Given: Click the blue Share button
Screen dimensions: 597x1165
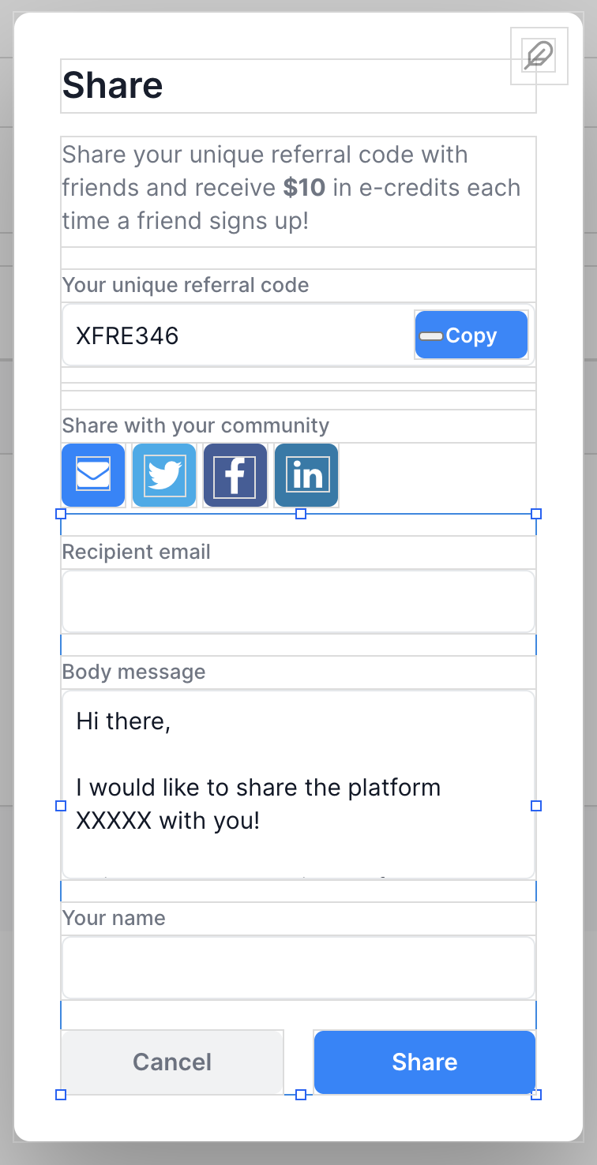Looking at the screenshot, I should [x=425, y=1062].
